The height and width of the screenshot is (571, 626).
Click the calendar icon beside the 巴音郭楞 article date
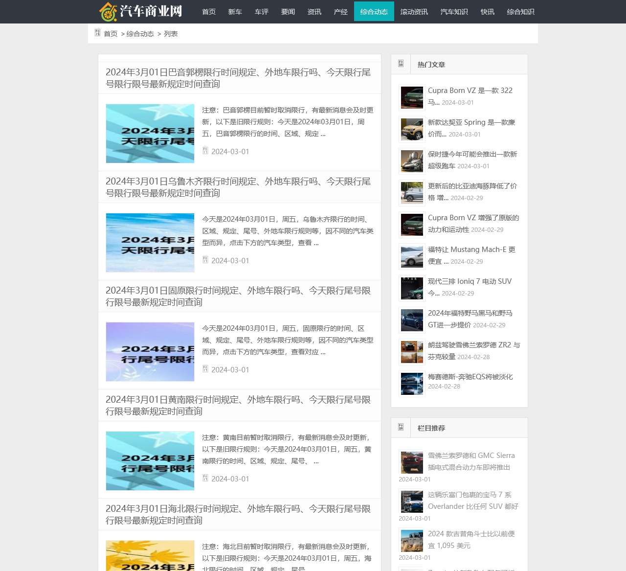(205, 152)
